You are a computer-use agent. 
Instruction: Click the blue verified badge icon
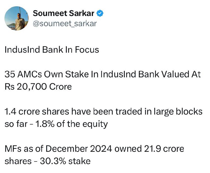[100, 13]
